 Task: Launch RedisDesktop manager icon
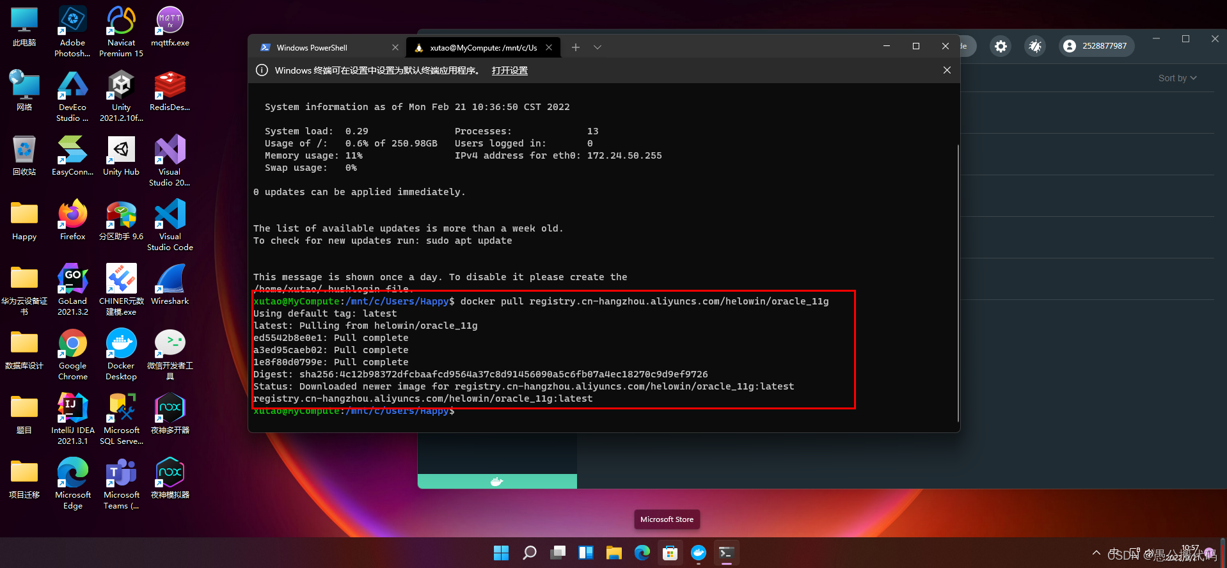click(170, 91)
